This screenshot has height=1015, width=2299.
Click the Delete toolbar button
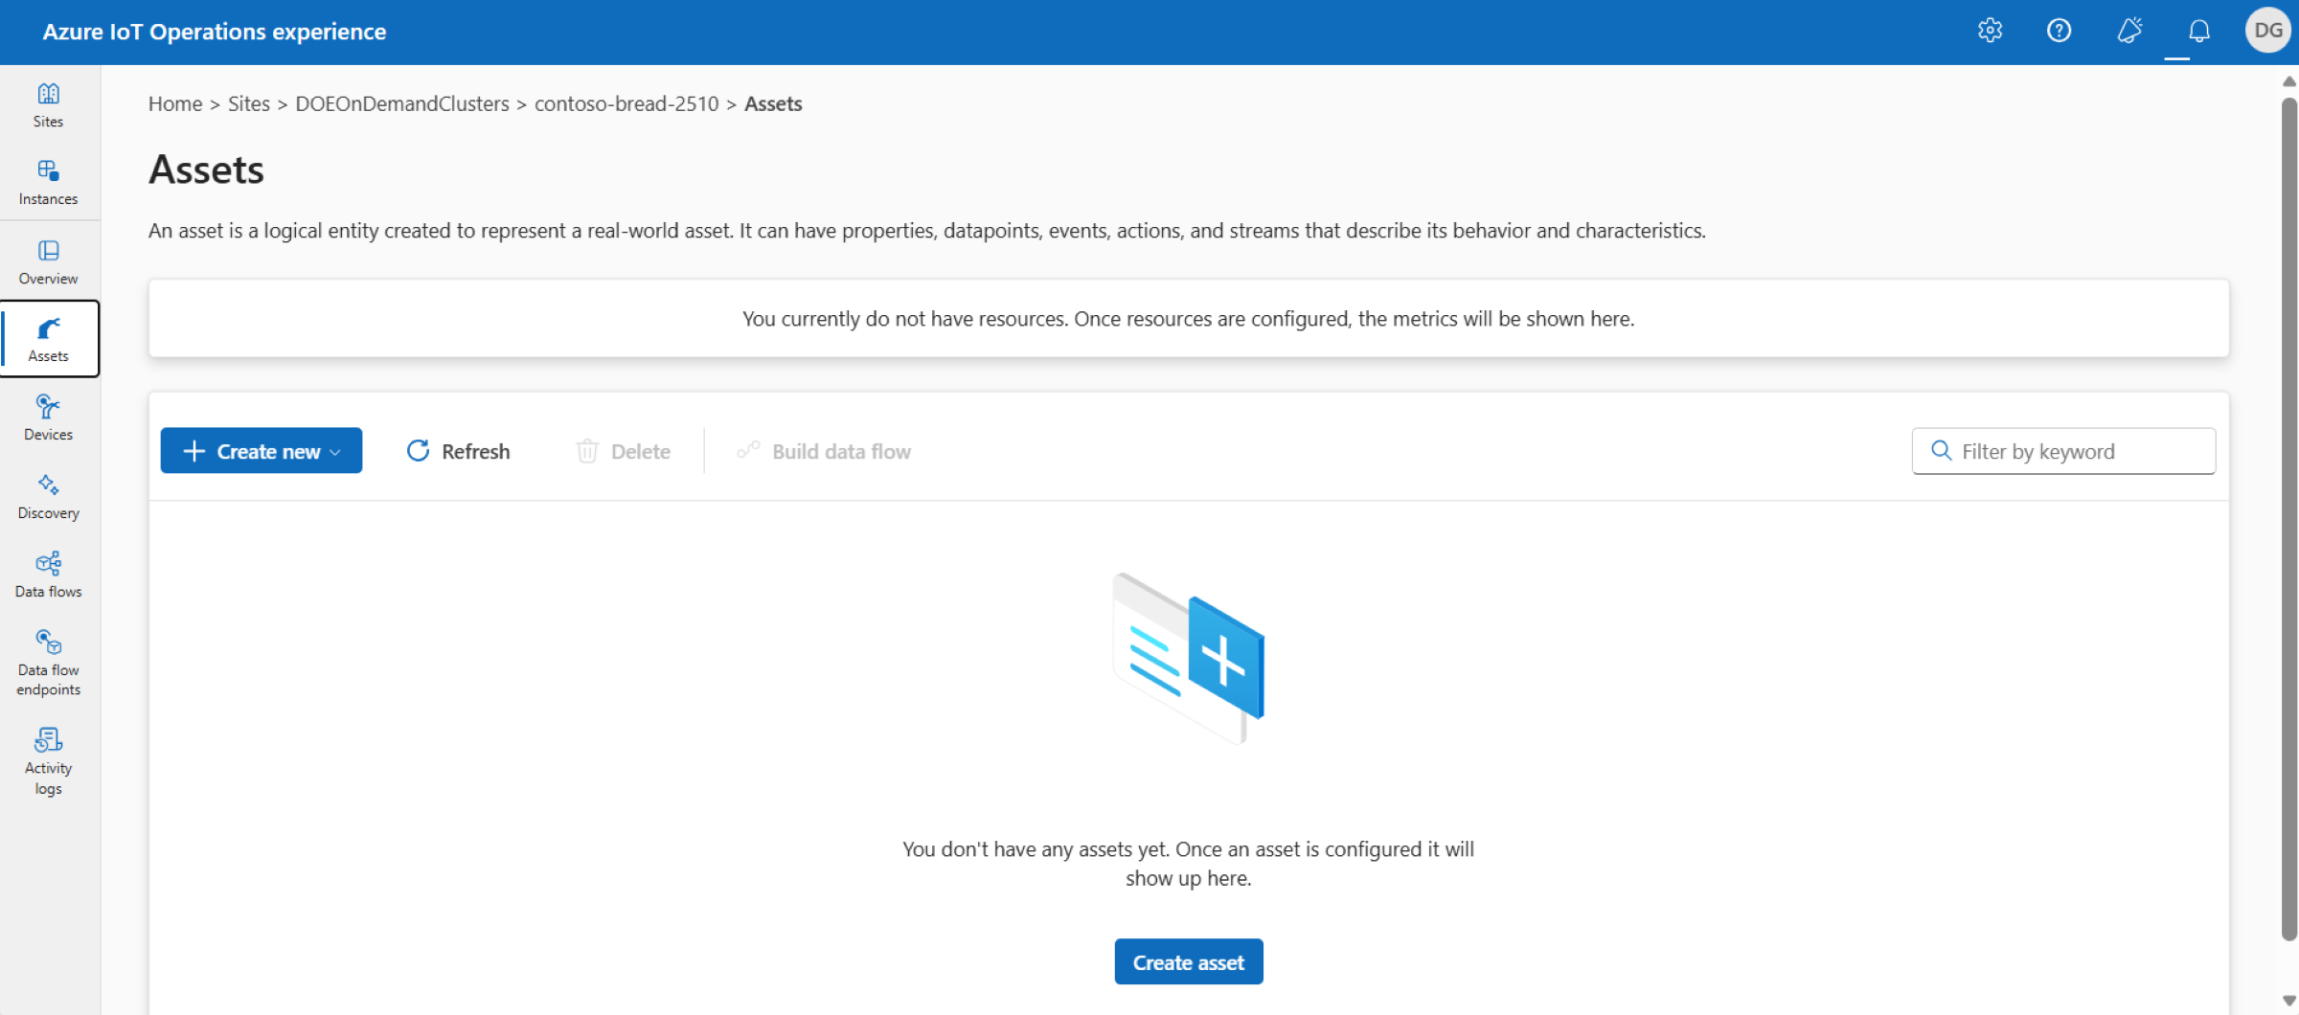[623, 451]
